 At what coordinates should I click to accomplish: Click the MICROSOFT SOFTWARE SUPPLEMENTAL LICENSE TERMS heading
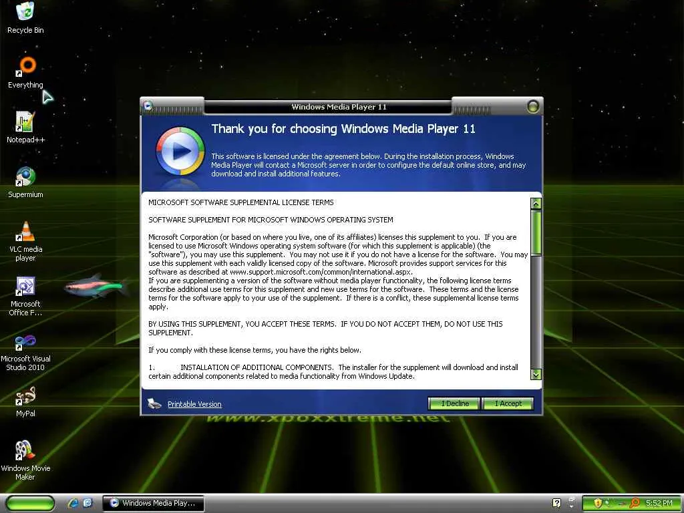coord(240,202)
